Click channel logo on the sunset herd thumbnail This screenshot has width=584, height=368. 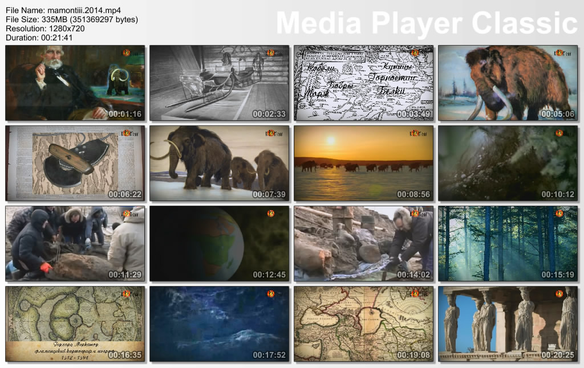coord(415,133)
